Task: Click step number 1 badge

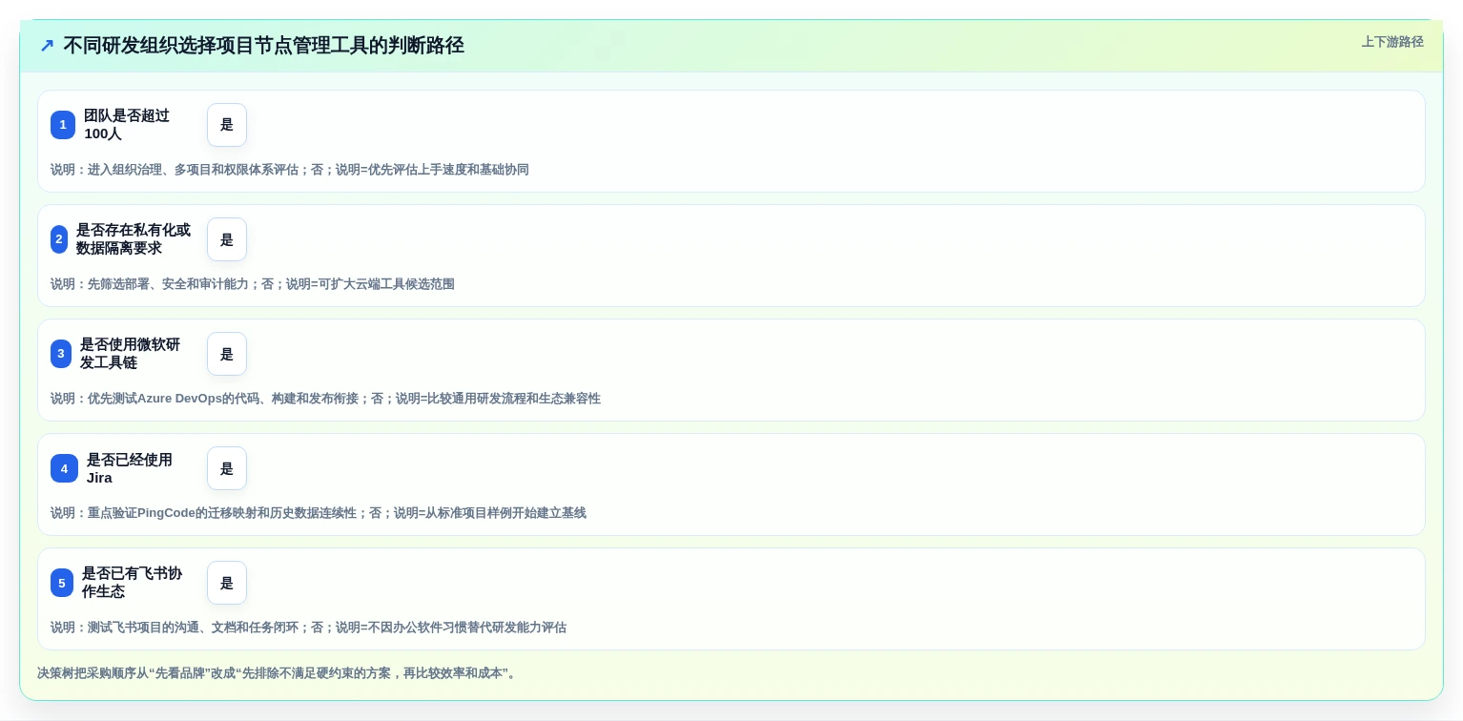Action: [63, 125]
